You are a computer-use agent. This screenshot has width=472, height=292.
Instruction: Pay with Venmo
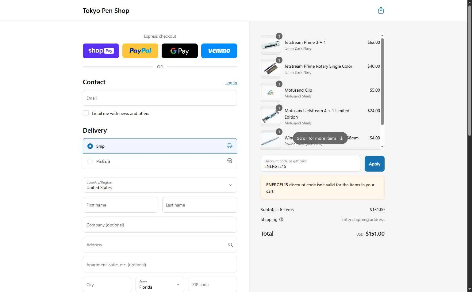click(219, 51)
